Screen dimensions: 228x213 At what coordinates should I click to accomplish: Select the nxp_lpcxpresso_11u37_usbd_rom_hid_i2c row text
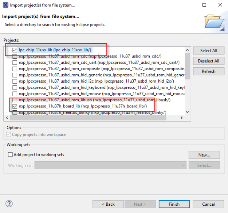tap(96, 81)
